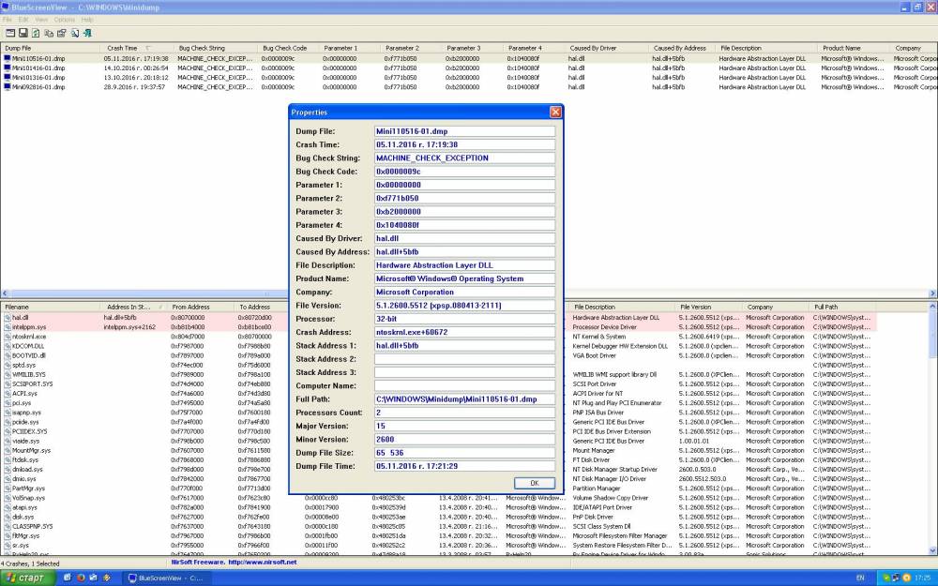Sort by the Bug Check Code column header
Image resolution: width=938 pixels, height=586 pixels.
tap(286, 48)
